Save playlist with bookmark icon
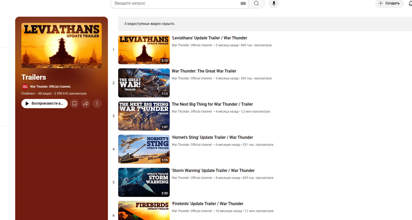 coord(74,104)
